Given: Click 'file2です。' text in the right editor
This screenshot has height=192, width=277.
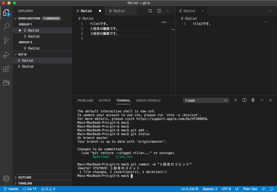Looking at the screenshot, I should tap(202, 24).
